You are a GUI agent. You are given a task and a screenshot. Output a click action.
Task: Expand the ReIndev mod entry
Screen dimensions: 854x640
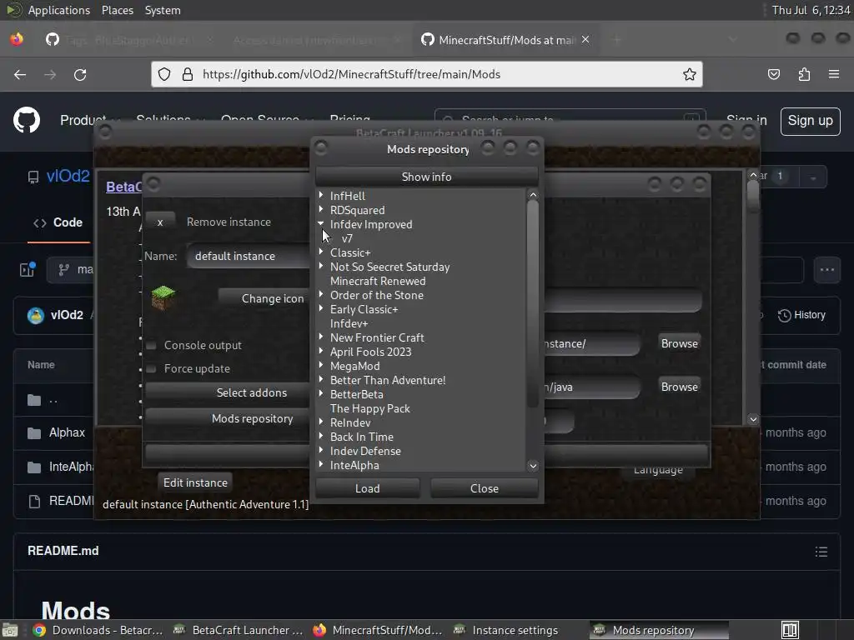click(321, 421)
